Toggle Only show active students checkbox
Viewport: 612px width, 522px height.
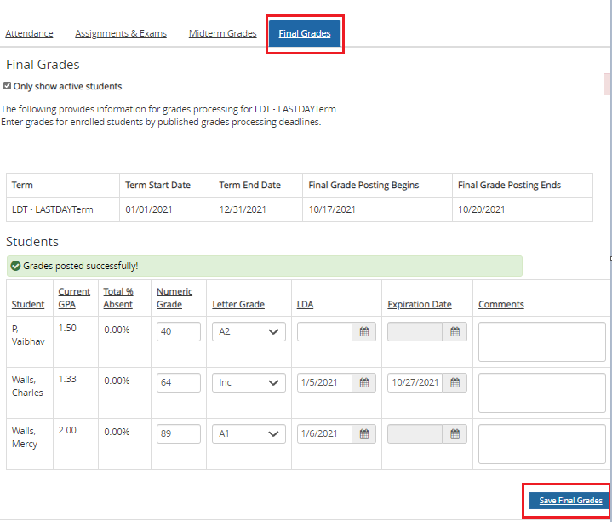8,86
